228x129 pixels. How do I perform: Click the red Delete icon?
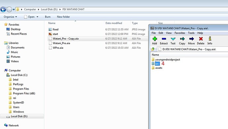(x=201, y=39)
